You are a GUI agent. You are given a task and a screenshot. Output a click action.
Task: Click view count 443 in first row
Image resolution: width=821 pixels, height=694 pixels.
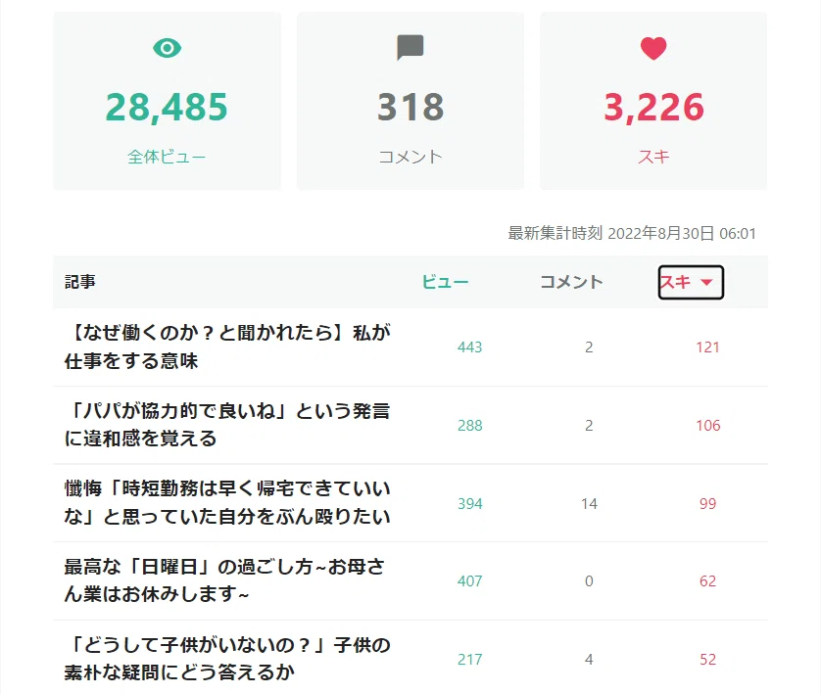point(469,347)
